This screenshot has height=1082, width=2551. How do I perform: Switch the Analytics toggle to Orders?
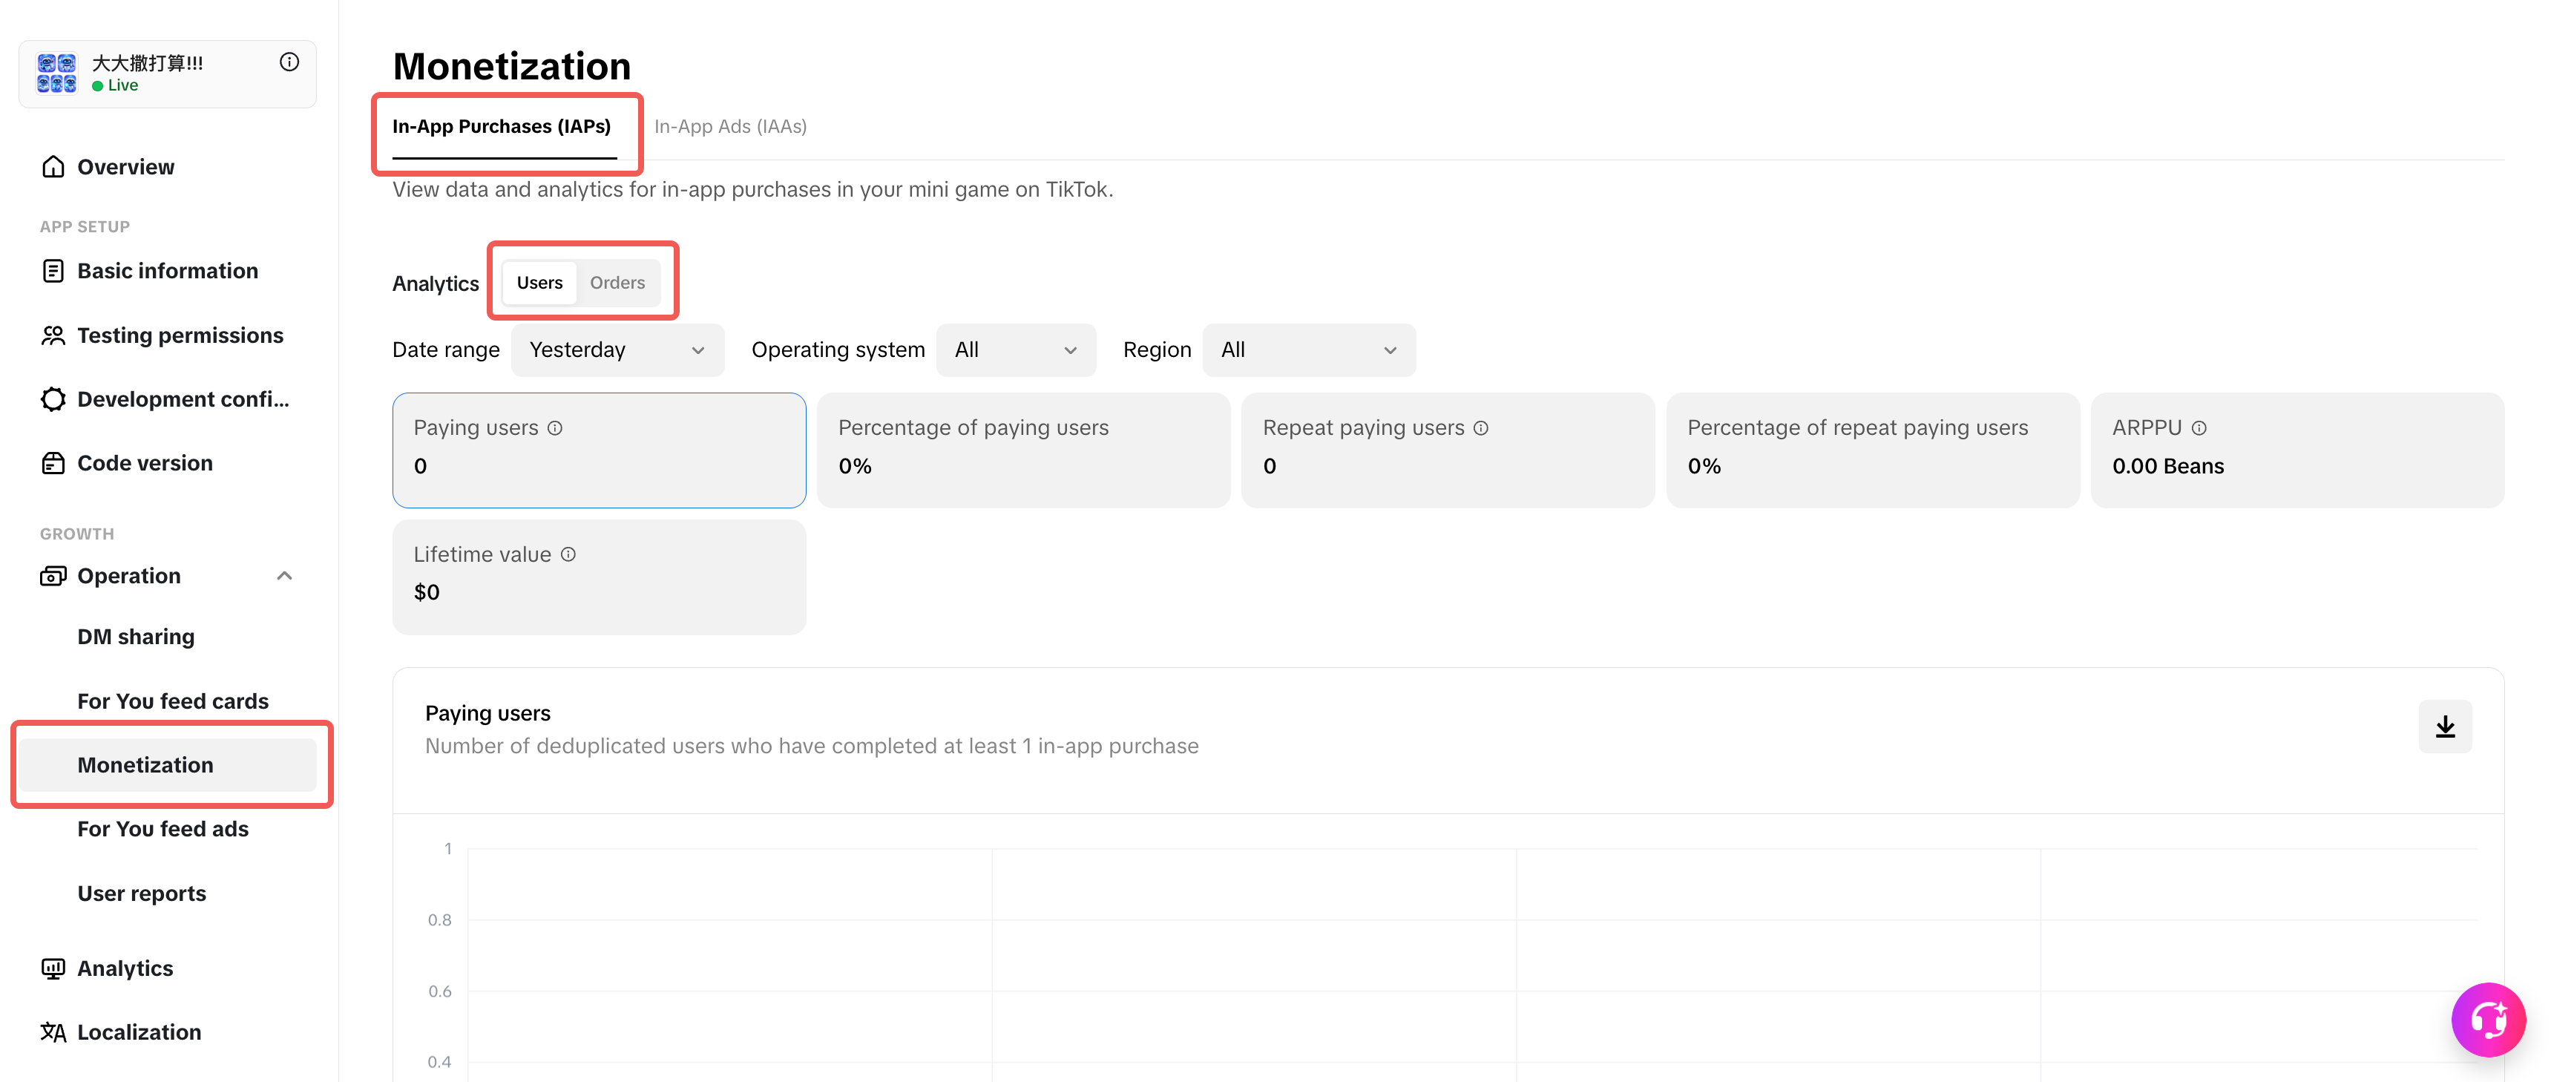tap(617, 283)
